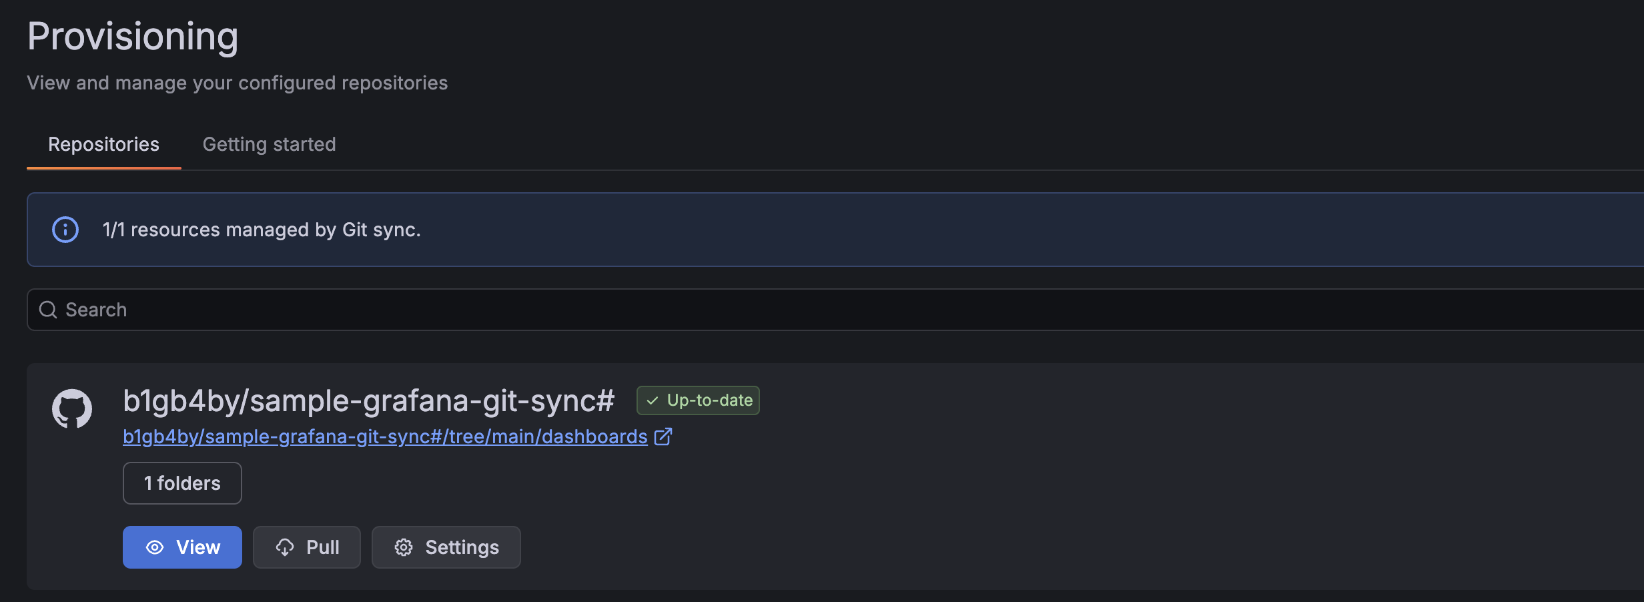The width and height of the screenshot is (1644, 602).
Task: Click the Provisioning page title
Action: pos(132,36)
